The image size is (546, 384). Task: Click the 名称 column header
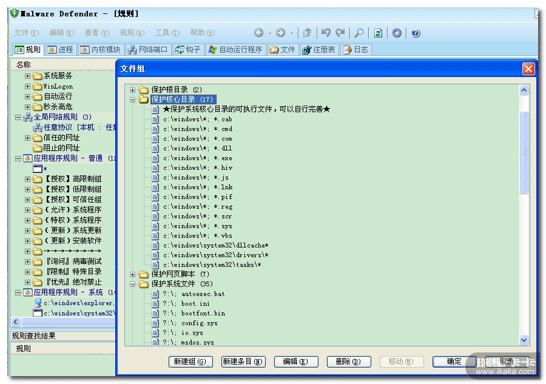(63, 65)
